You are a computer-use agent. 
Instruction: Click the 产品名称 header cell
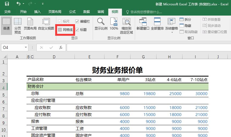[x=35, y=80]
